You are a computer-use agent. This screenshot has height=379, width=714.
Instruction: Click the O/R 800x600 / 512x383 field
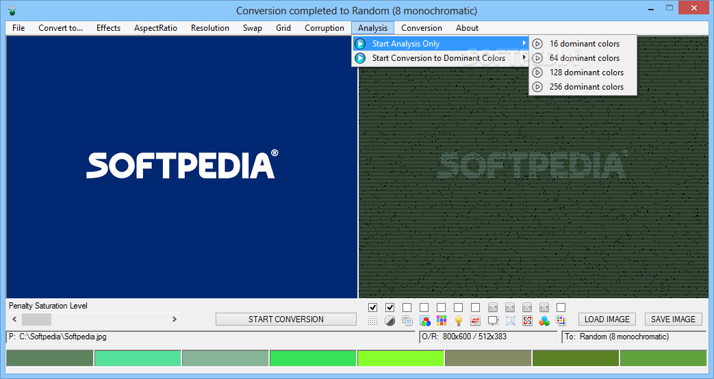(x=488, y=337)
